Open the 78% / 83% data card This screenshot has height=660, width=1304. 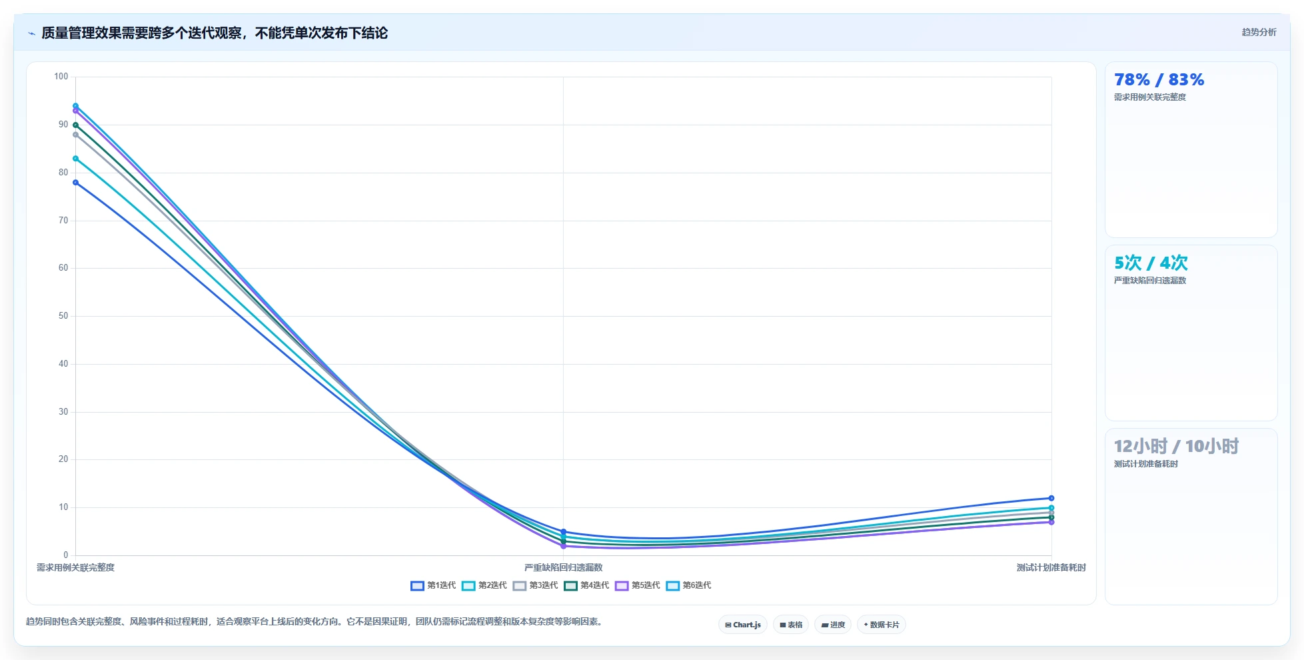(1191, 150)
